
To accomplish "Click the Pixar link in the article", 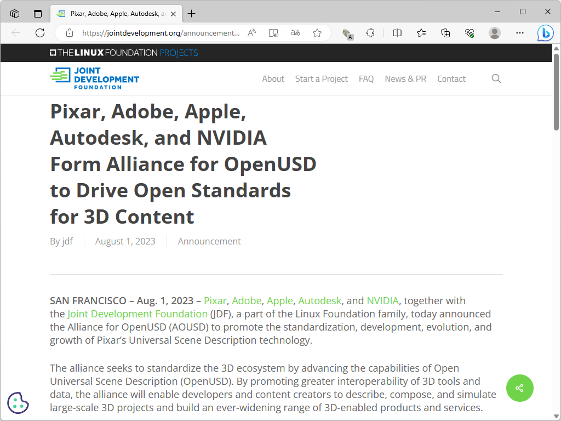I will [215, 300].
